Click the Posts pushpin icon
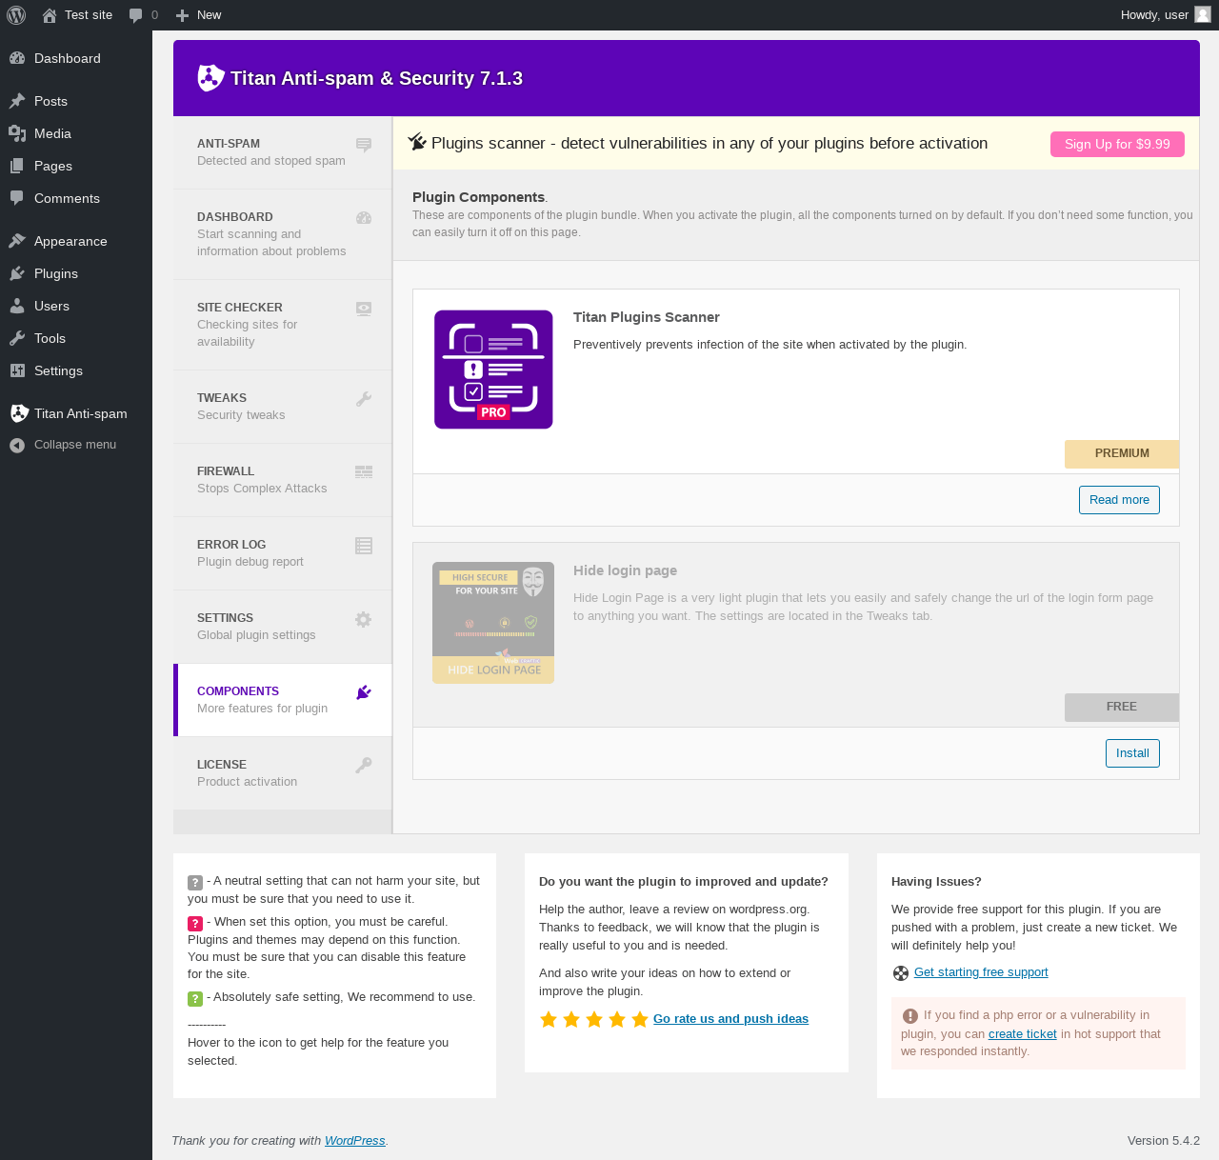The height and width of the screenshot is (1160, 1219). click(x=17, y=101)
